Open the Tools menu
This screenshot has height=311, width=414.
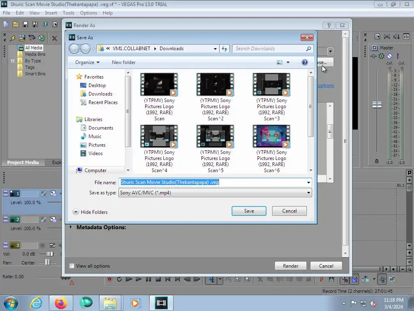[x=68, y=13]
